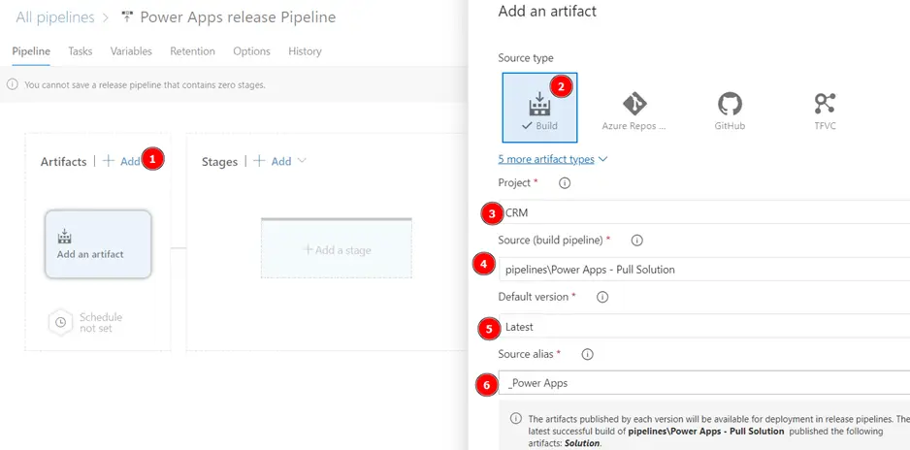Click the info icon in artifacts published note
Image resolution: width=910 pixels, height=450 pixels.
(515, 418)
